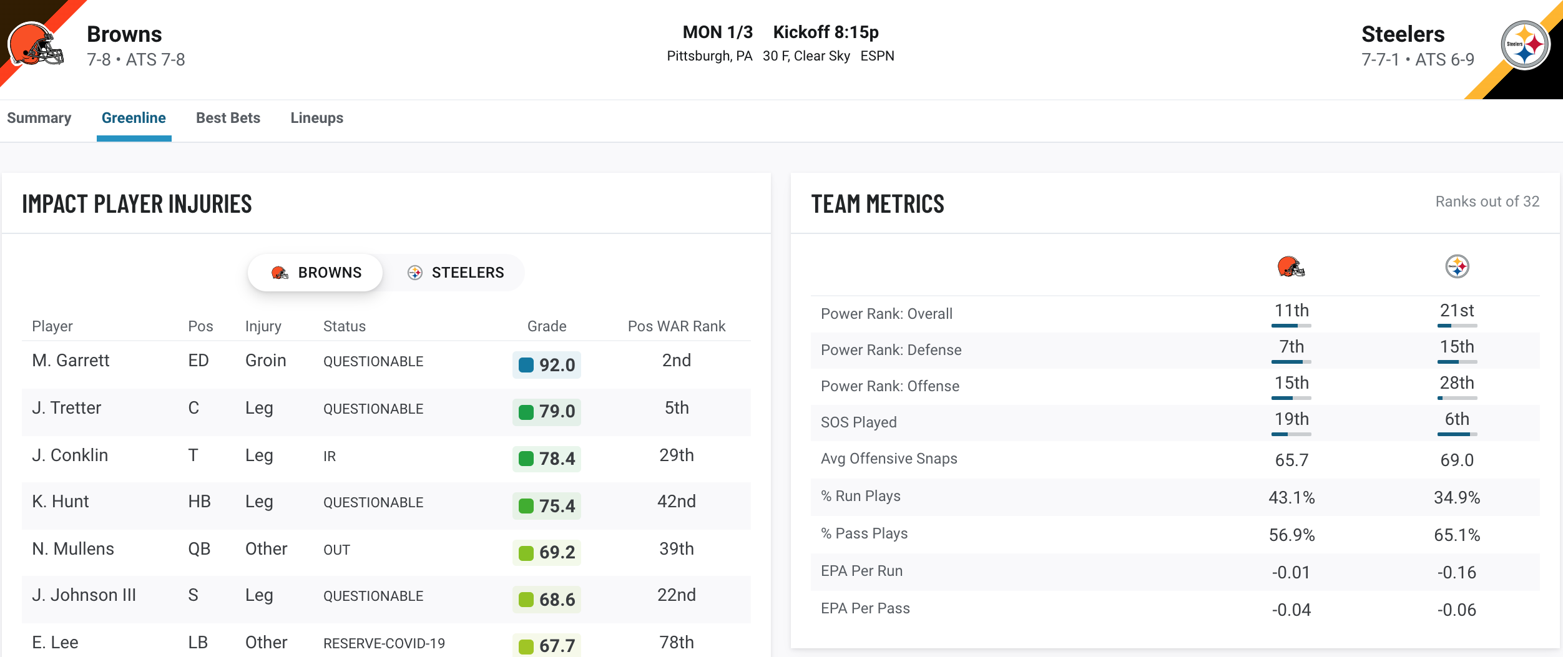Click Browns helmet icon in Team Metrics
Screen dimensions: 1563x657
tap(1291, 267)
